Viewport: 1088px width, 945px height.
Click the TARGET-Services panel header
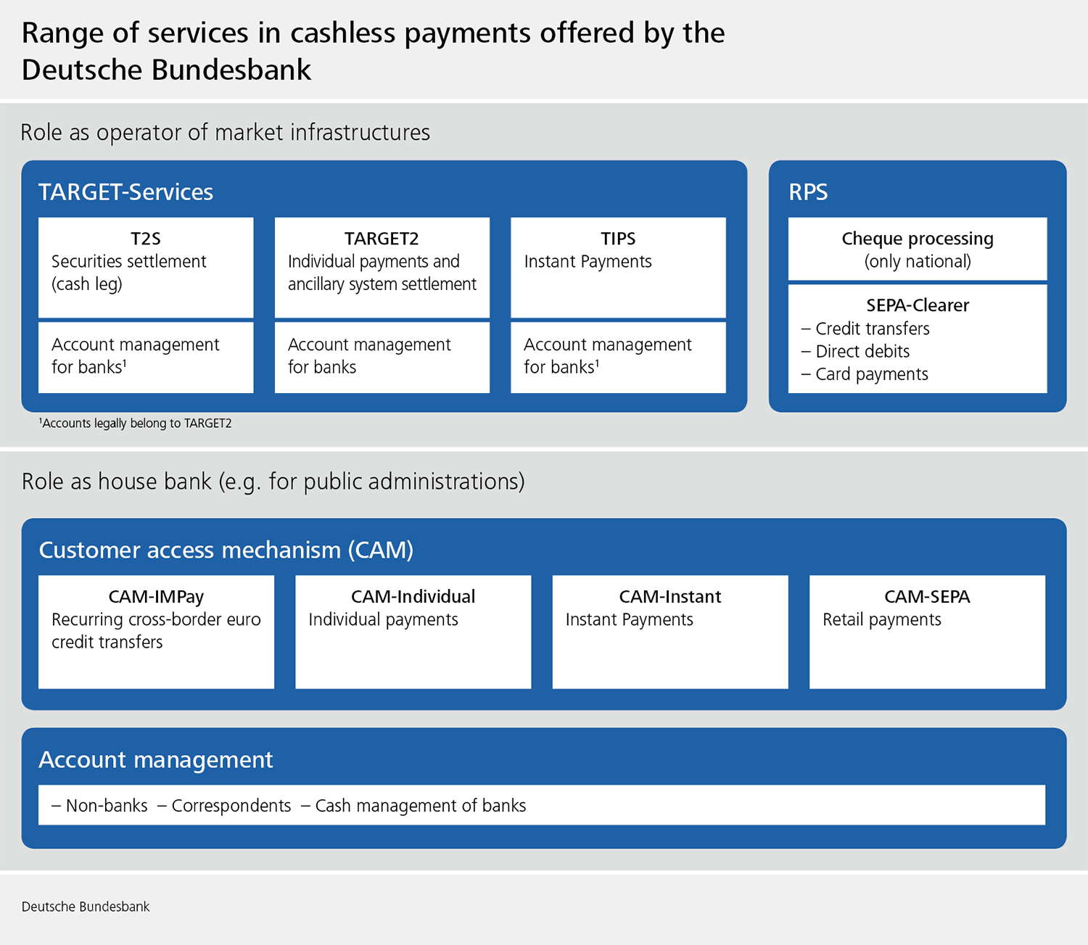[126, 191]
